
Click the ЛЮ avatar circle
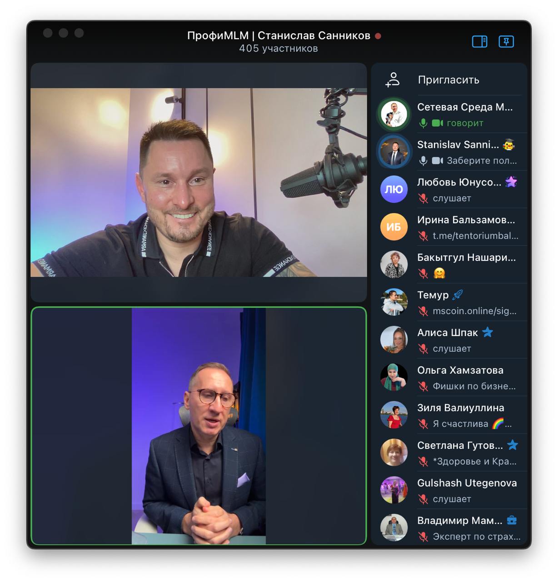(394, 189)
